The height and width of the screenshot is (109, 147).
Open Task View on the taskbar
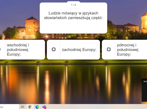point(23,107)
